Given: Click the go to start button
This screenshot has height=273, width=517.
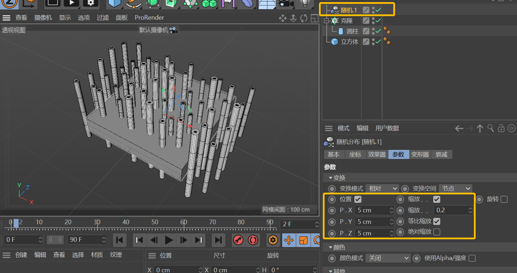Looking at the screenshot, I should [x=119, y=240].
